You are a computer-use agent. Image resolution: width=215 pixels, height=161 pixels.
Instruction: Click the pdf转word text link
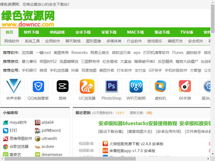click(51, 130)
